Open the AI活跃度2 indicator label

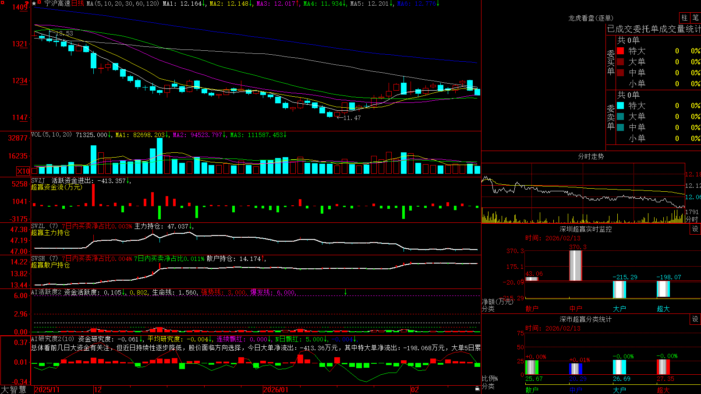click(46, 292)
